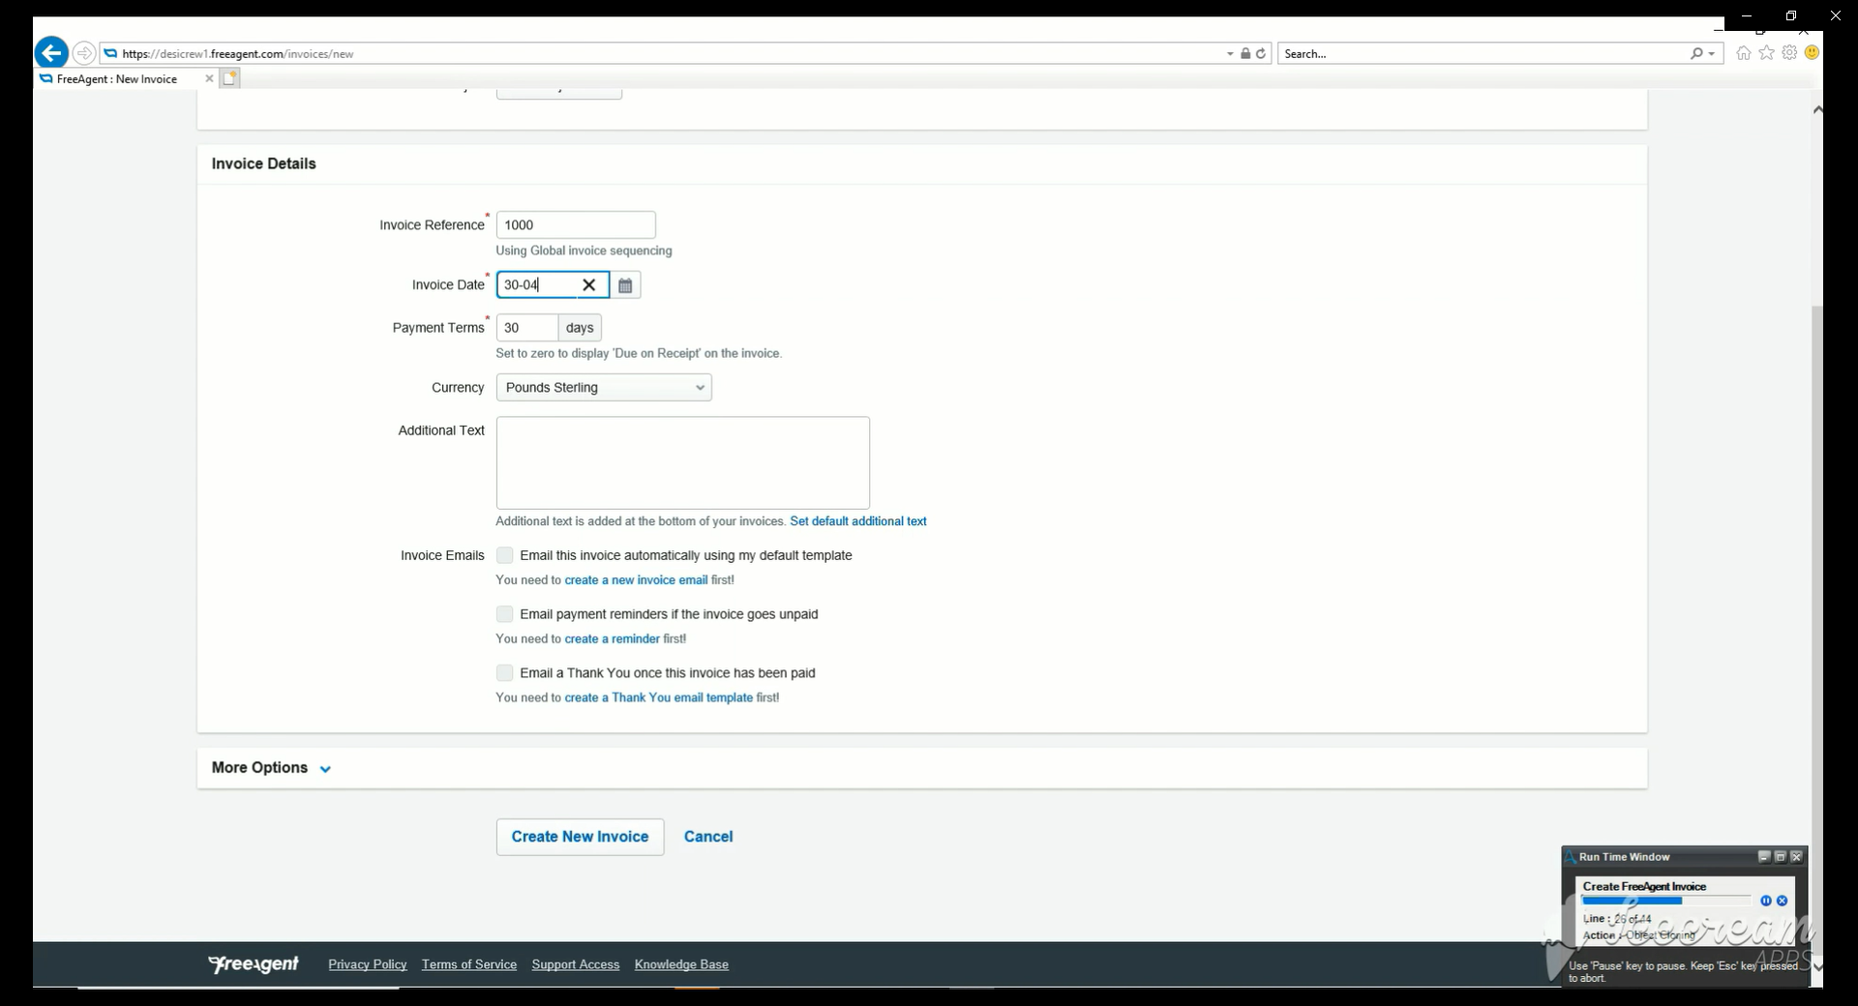The height and width of the screenshot is (1006, 1858).
Task: Click the 'Using Global invoice sequencing' text
Action: [x=584, y=251]
